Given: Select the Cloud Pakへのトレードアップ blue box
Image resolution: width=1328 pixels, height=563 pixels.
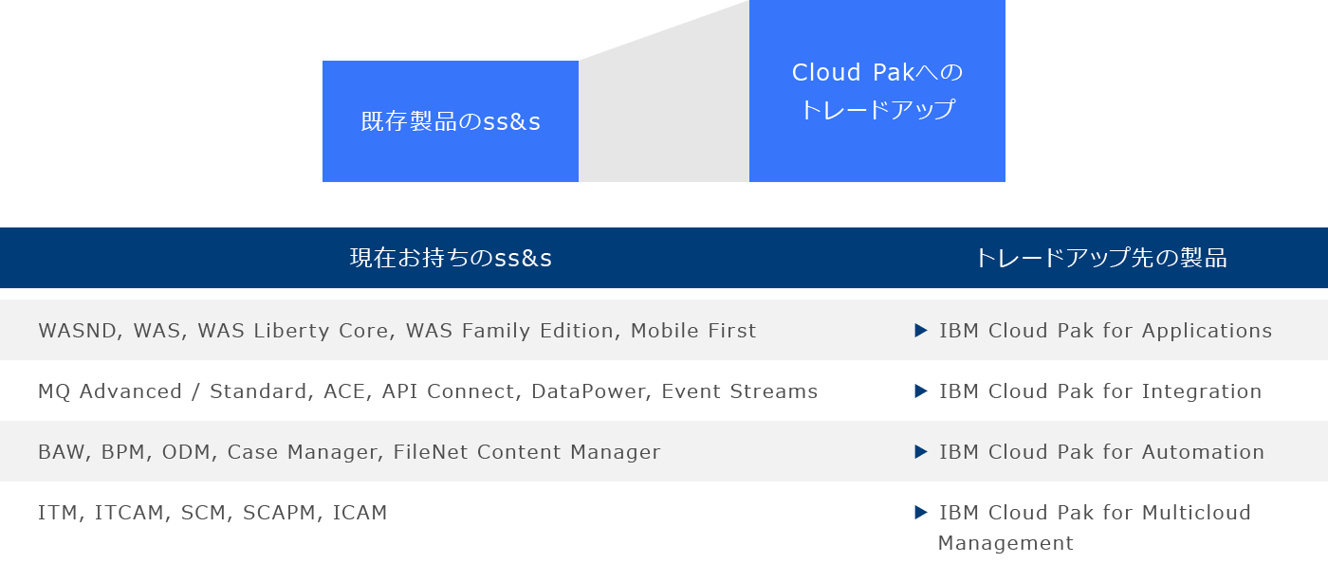Looking at the screenshot, I should (x=877, y=91).
